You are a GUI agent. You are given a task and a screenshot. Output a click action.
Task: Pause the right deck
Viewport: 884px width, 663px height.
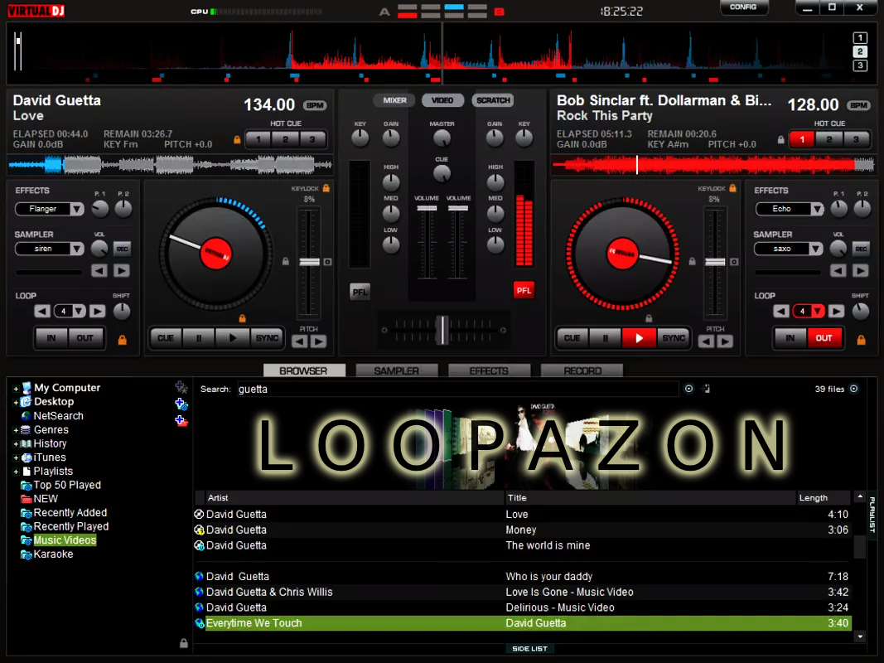click(x=605, y=338)
